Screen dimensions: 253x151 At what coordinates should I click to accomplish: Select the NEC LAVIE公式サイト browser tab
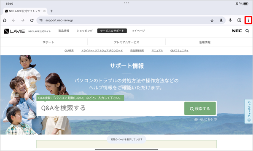(25, 11)
